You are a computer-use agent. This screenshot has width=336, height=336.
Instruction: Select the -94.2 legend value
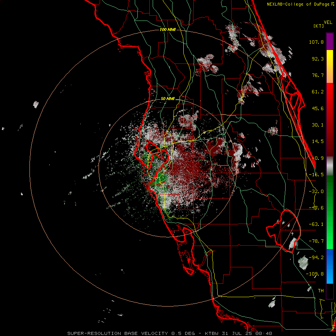(x=316, y=257)
